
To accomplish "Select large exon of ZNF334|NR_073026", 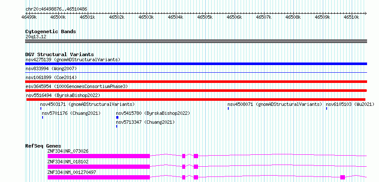I will coord(99,156).
